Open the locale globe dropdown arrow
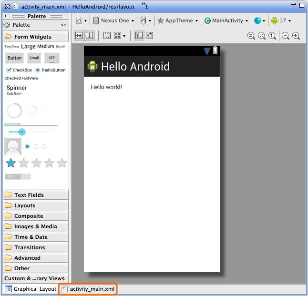308x296 pixels. coord(264,21)
